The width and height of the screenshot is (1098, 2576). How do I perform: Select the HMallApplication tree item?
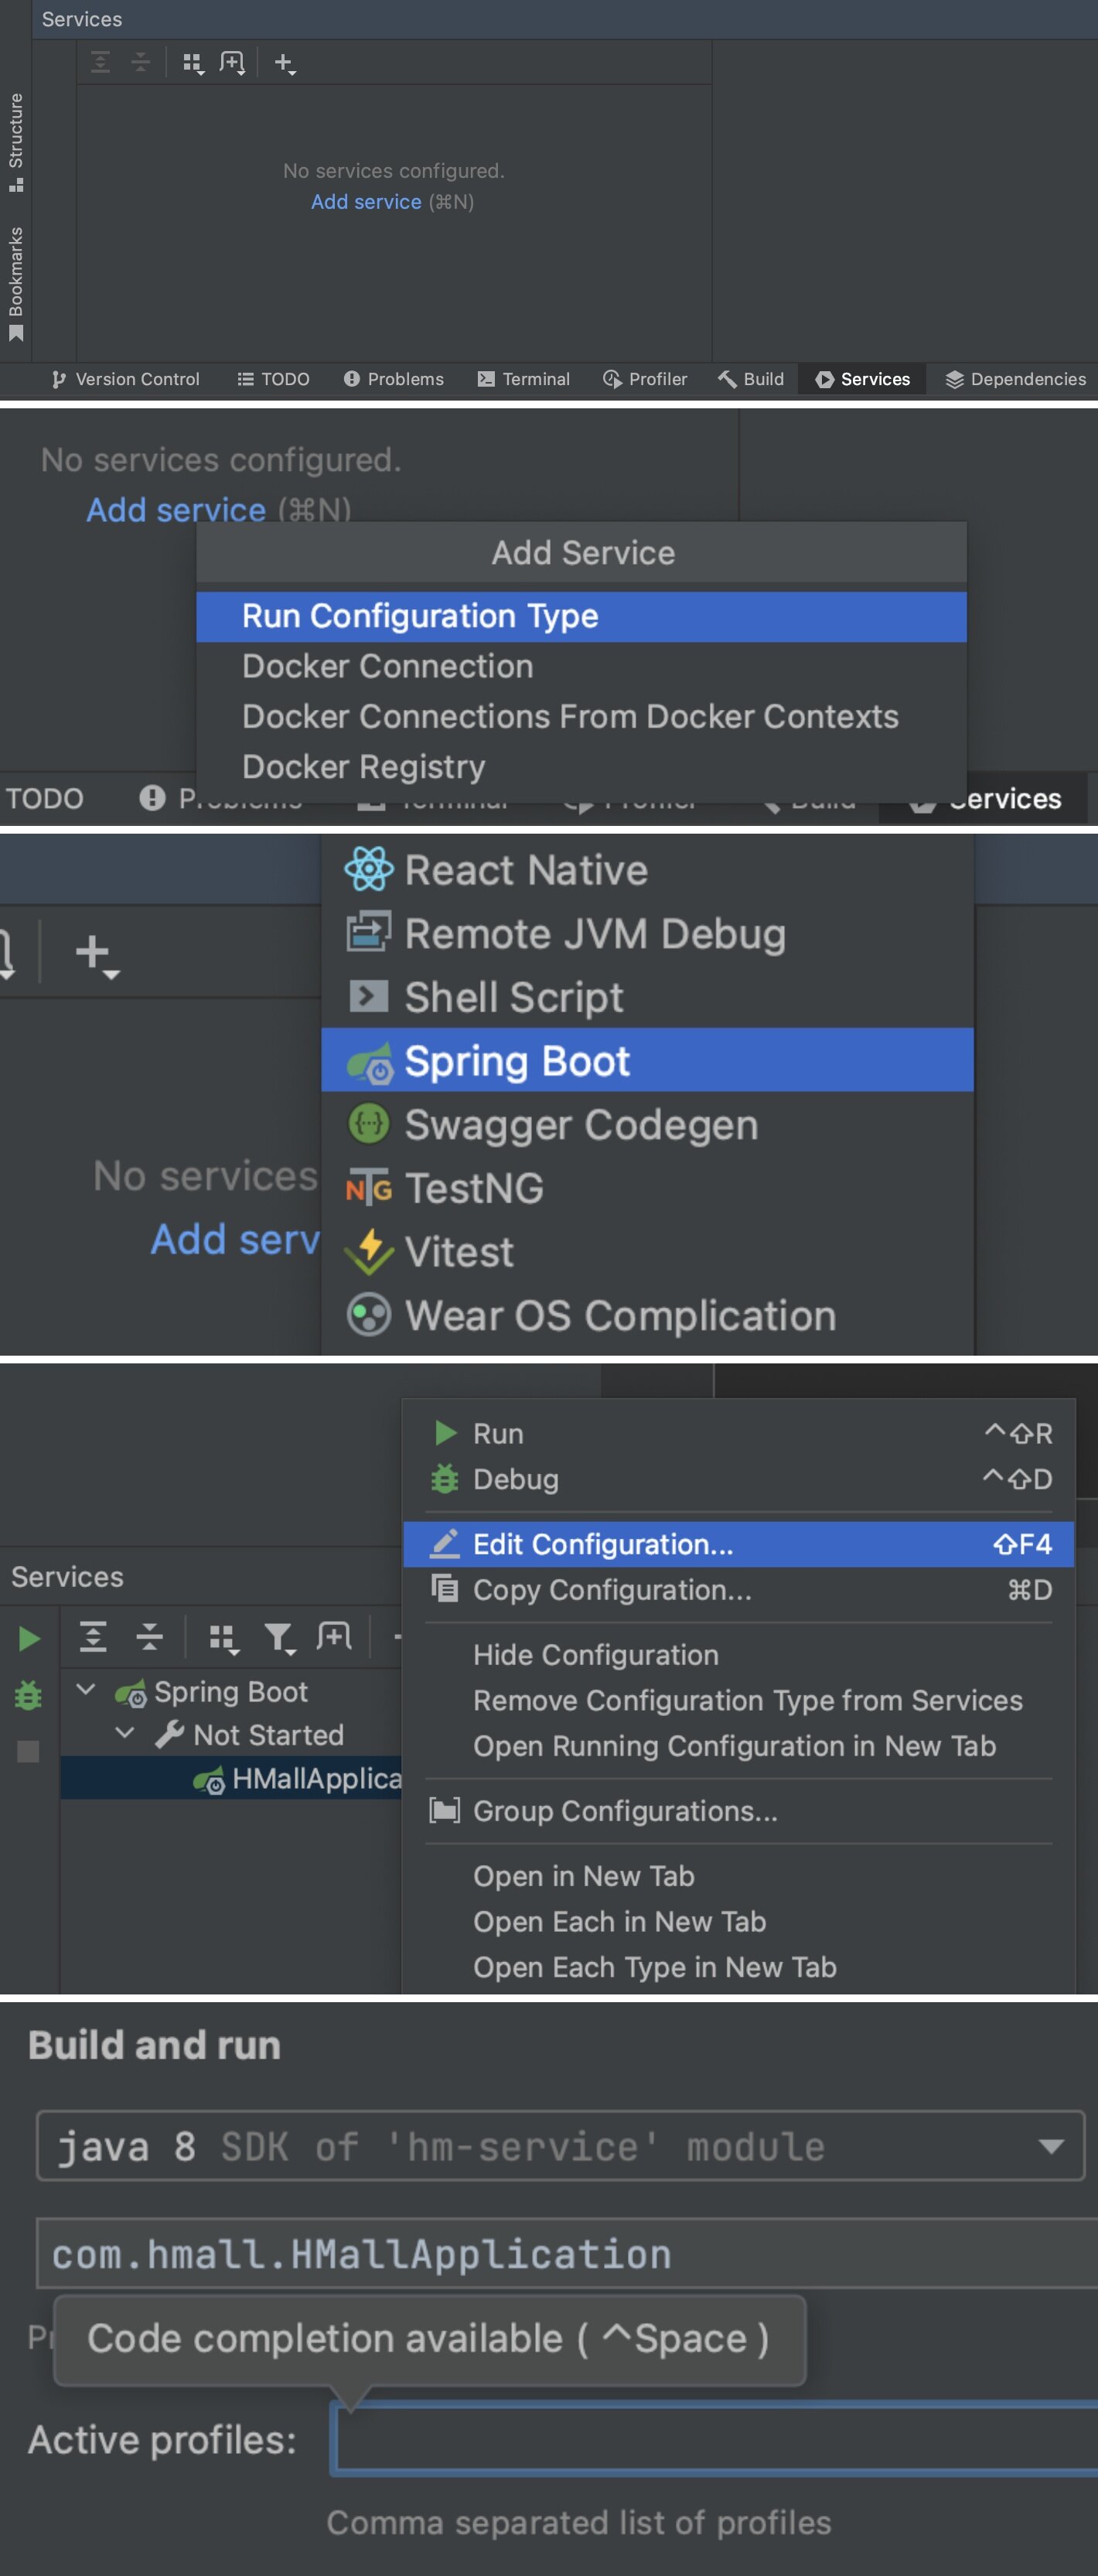pos(315,1778)
